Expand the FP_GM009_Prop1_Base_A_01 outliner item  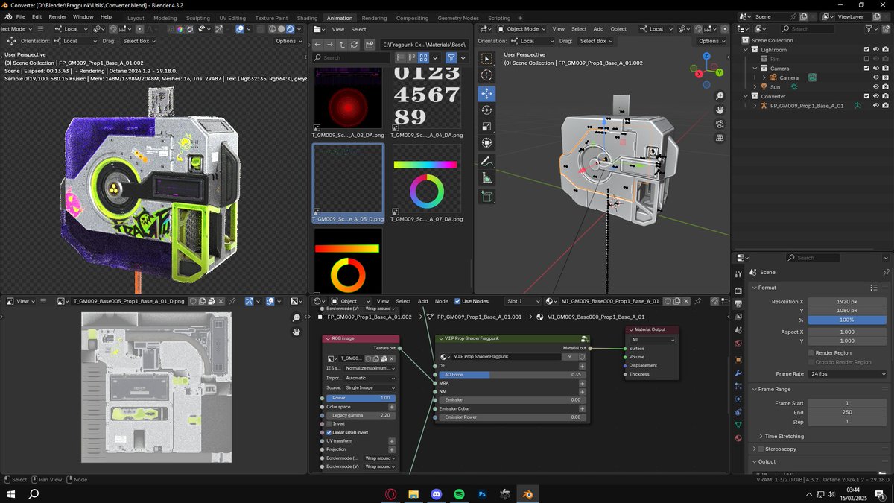tap(755, 106)
